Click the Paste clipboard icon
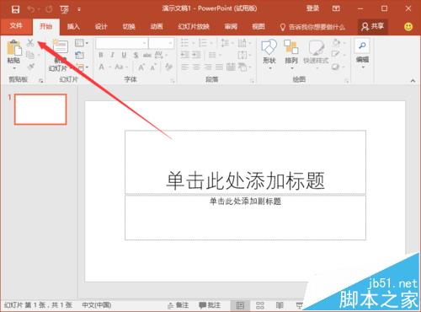Viewport: 421px width, 312px height. [x=14, y=48]
